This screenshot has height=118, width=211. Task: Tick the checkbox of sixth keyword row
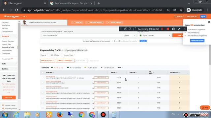[43, 103]
